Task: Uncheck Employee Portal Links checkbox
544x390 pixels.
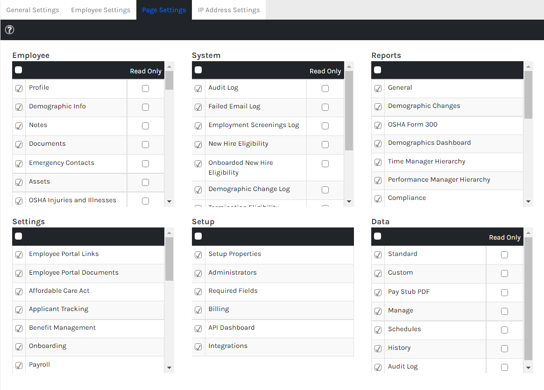Action: (x=19, y=255)
